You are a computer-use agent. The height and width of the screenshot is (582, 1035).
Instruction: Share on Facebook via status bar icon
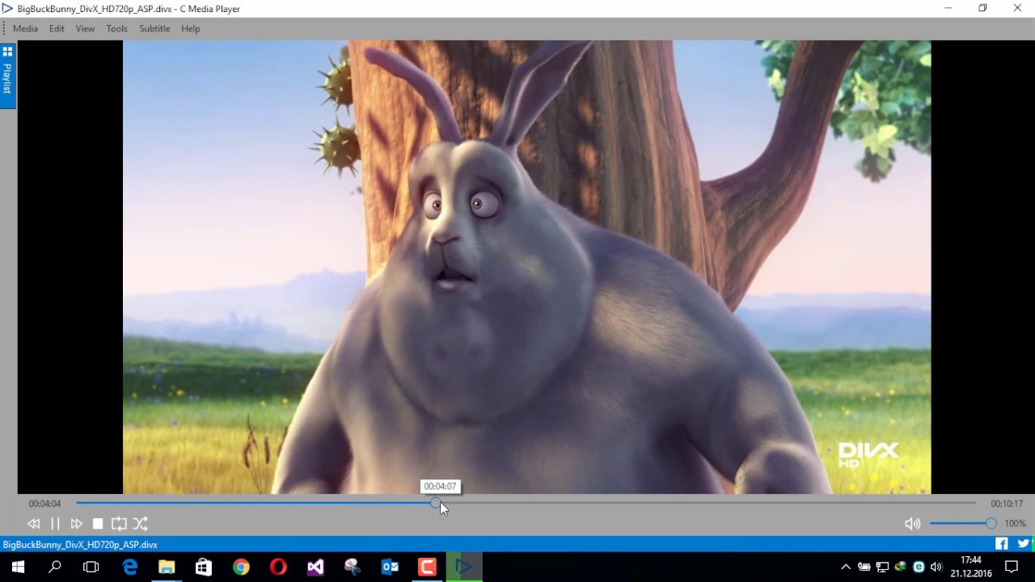click(x=1002, y=544)
